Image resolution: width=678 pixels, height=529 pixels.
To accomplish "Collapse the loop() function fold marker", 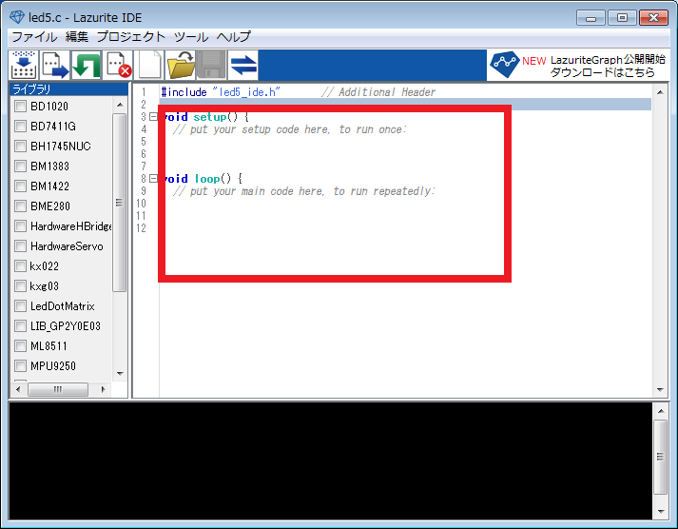I will coord(153,179).
